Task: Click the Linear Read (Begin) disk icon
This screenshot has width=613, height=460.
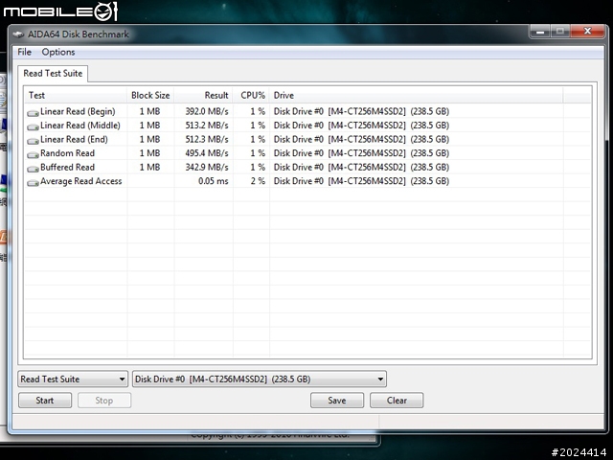Action: (33, 113)
